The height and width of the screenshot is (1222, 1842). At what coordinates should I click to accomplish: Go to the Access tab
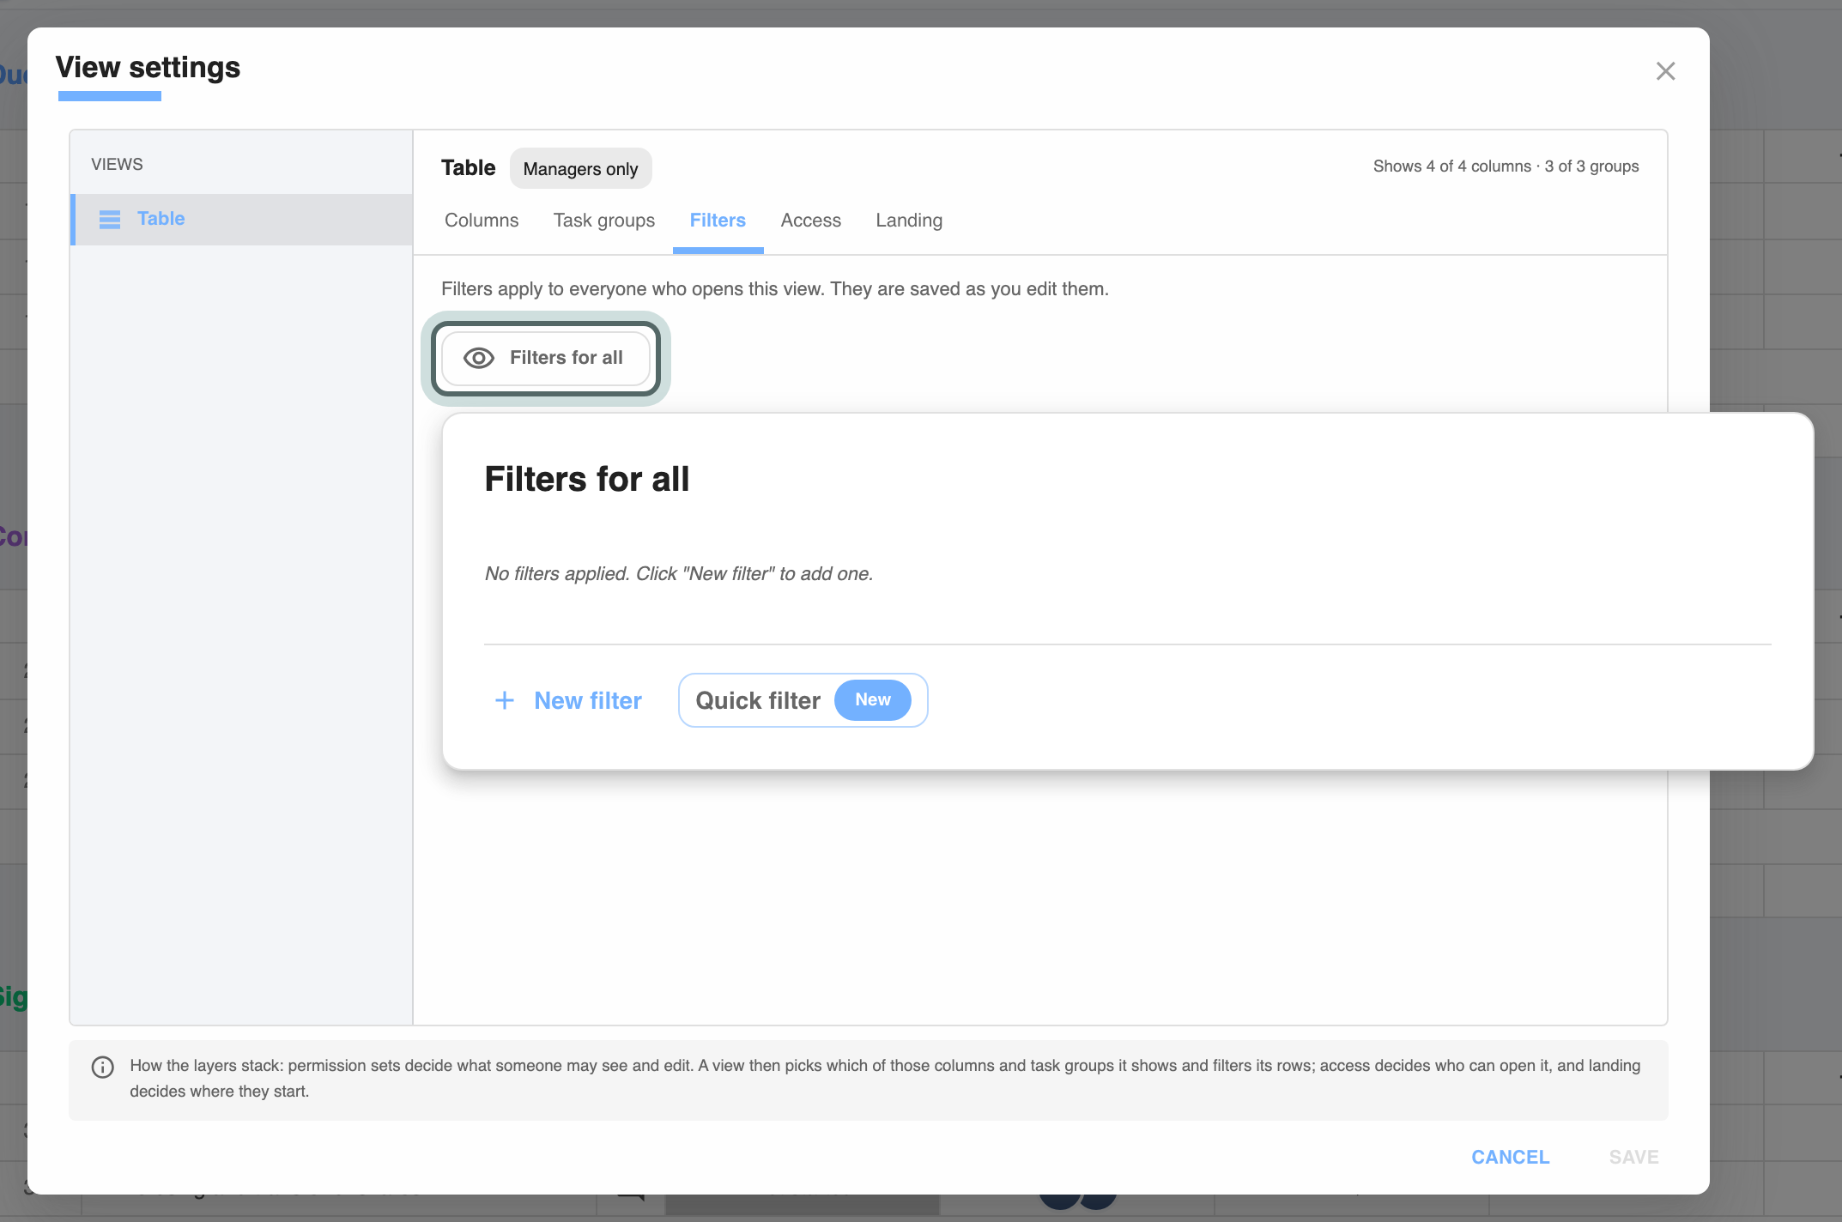(x=811, y=221)
